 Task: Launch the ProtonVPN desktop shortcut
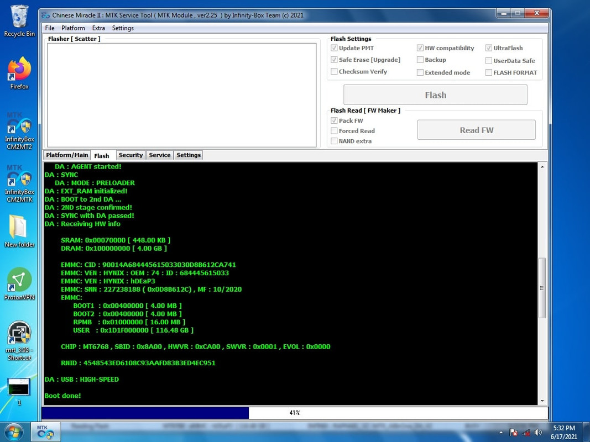point(19,284)
